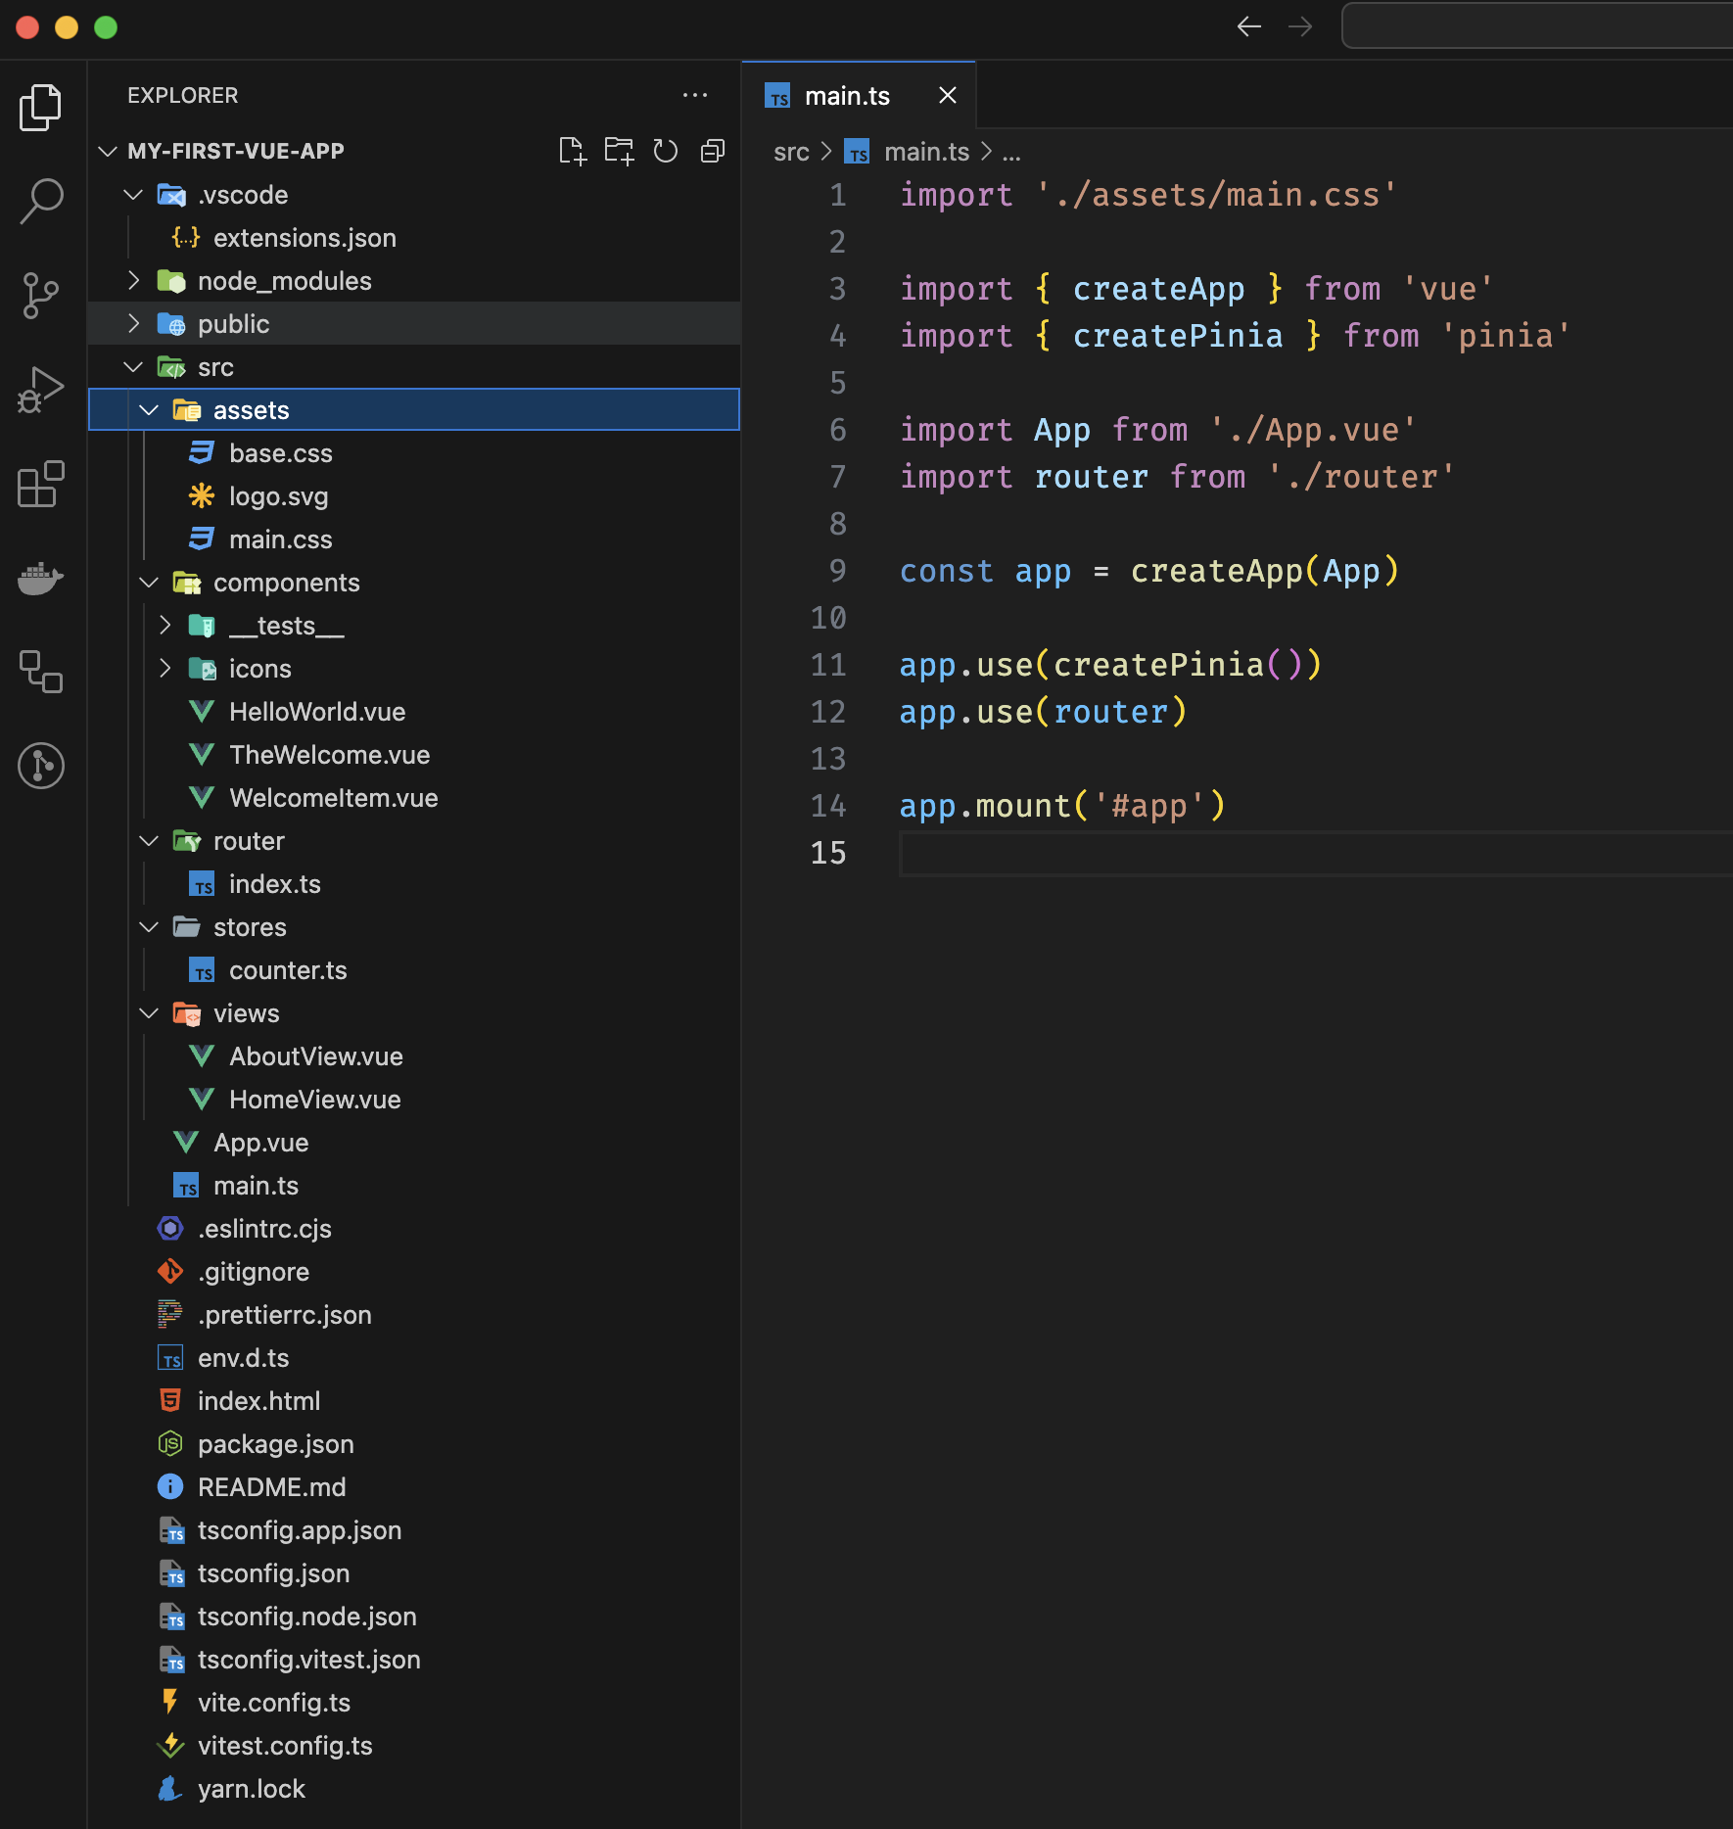Open AboutView.vue file
This screenshot has height=1829, width=1733.
coord(414,1056)
